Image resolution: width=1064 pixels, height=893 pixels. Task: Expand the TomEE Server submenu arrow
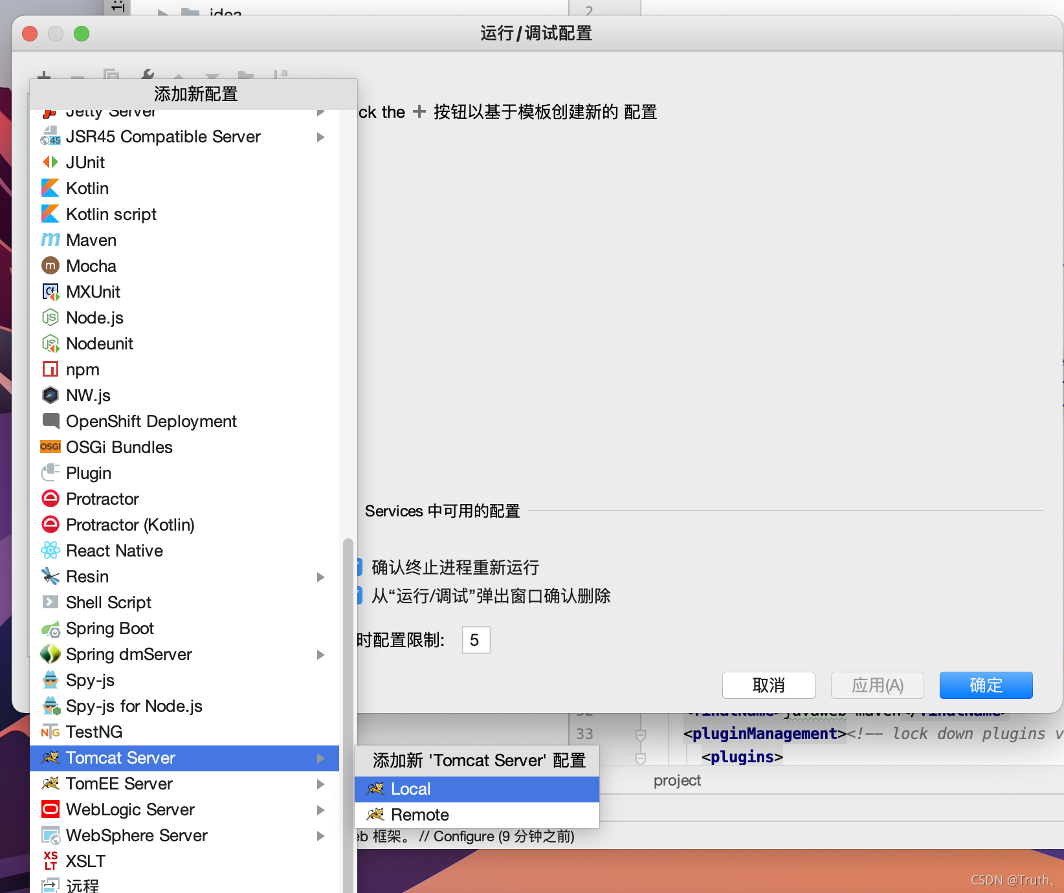click(321, 784)
